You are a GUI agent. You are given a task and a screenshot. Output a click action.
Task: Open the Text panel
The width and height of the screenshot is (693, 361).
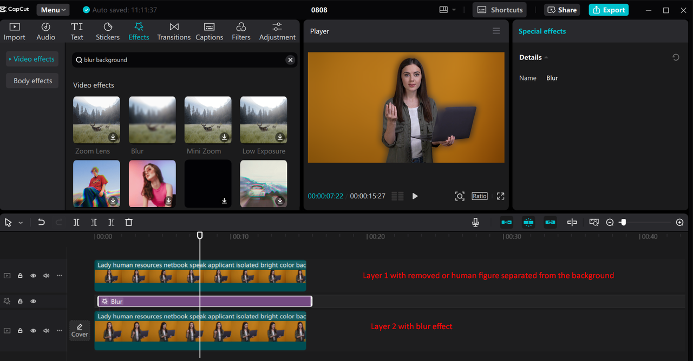[x=77, y=31]
